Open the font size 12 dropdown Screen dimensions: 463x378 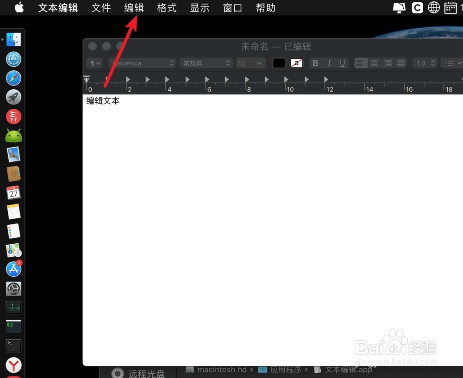coord(251,63)
